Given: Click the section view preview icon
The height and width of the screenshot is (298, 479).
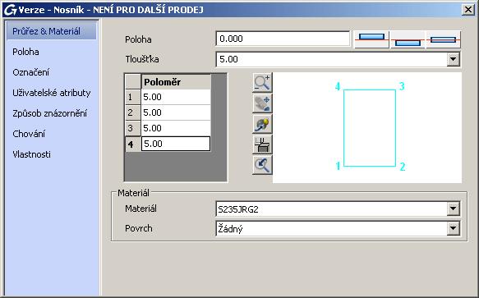Looking at the screenshot, I should pos(262,144).
